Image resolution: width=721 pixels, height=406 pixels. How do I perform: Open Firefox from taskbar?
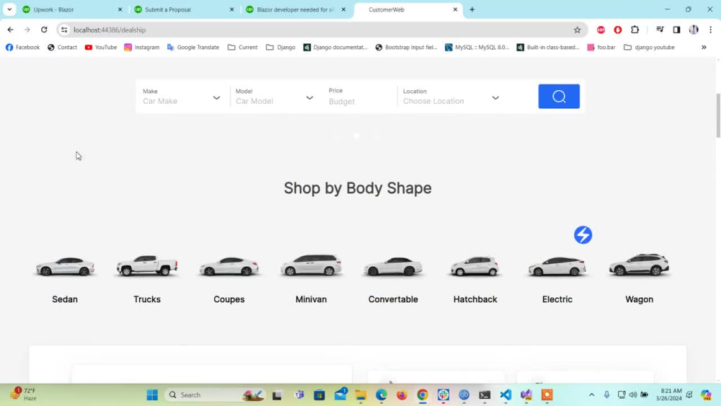tap(402, 394)
